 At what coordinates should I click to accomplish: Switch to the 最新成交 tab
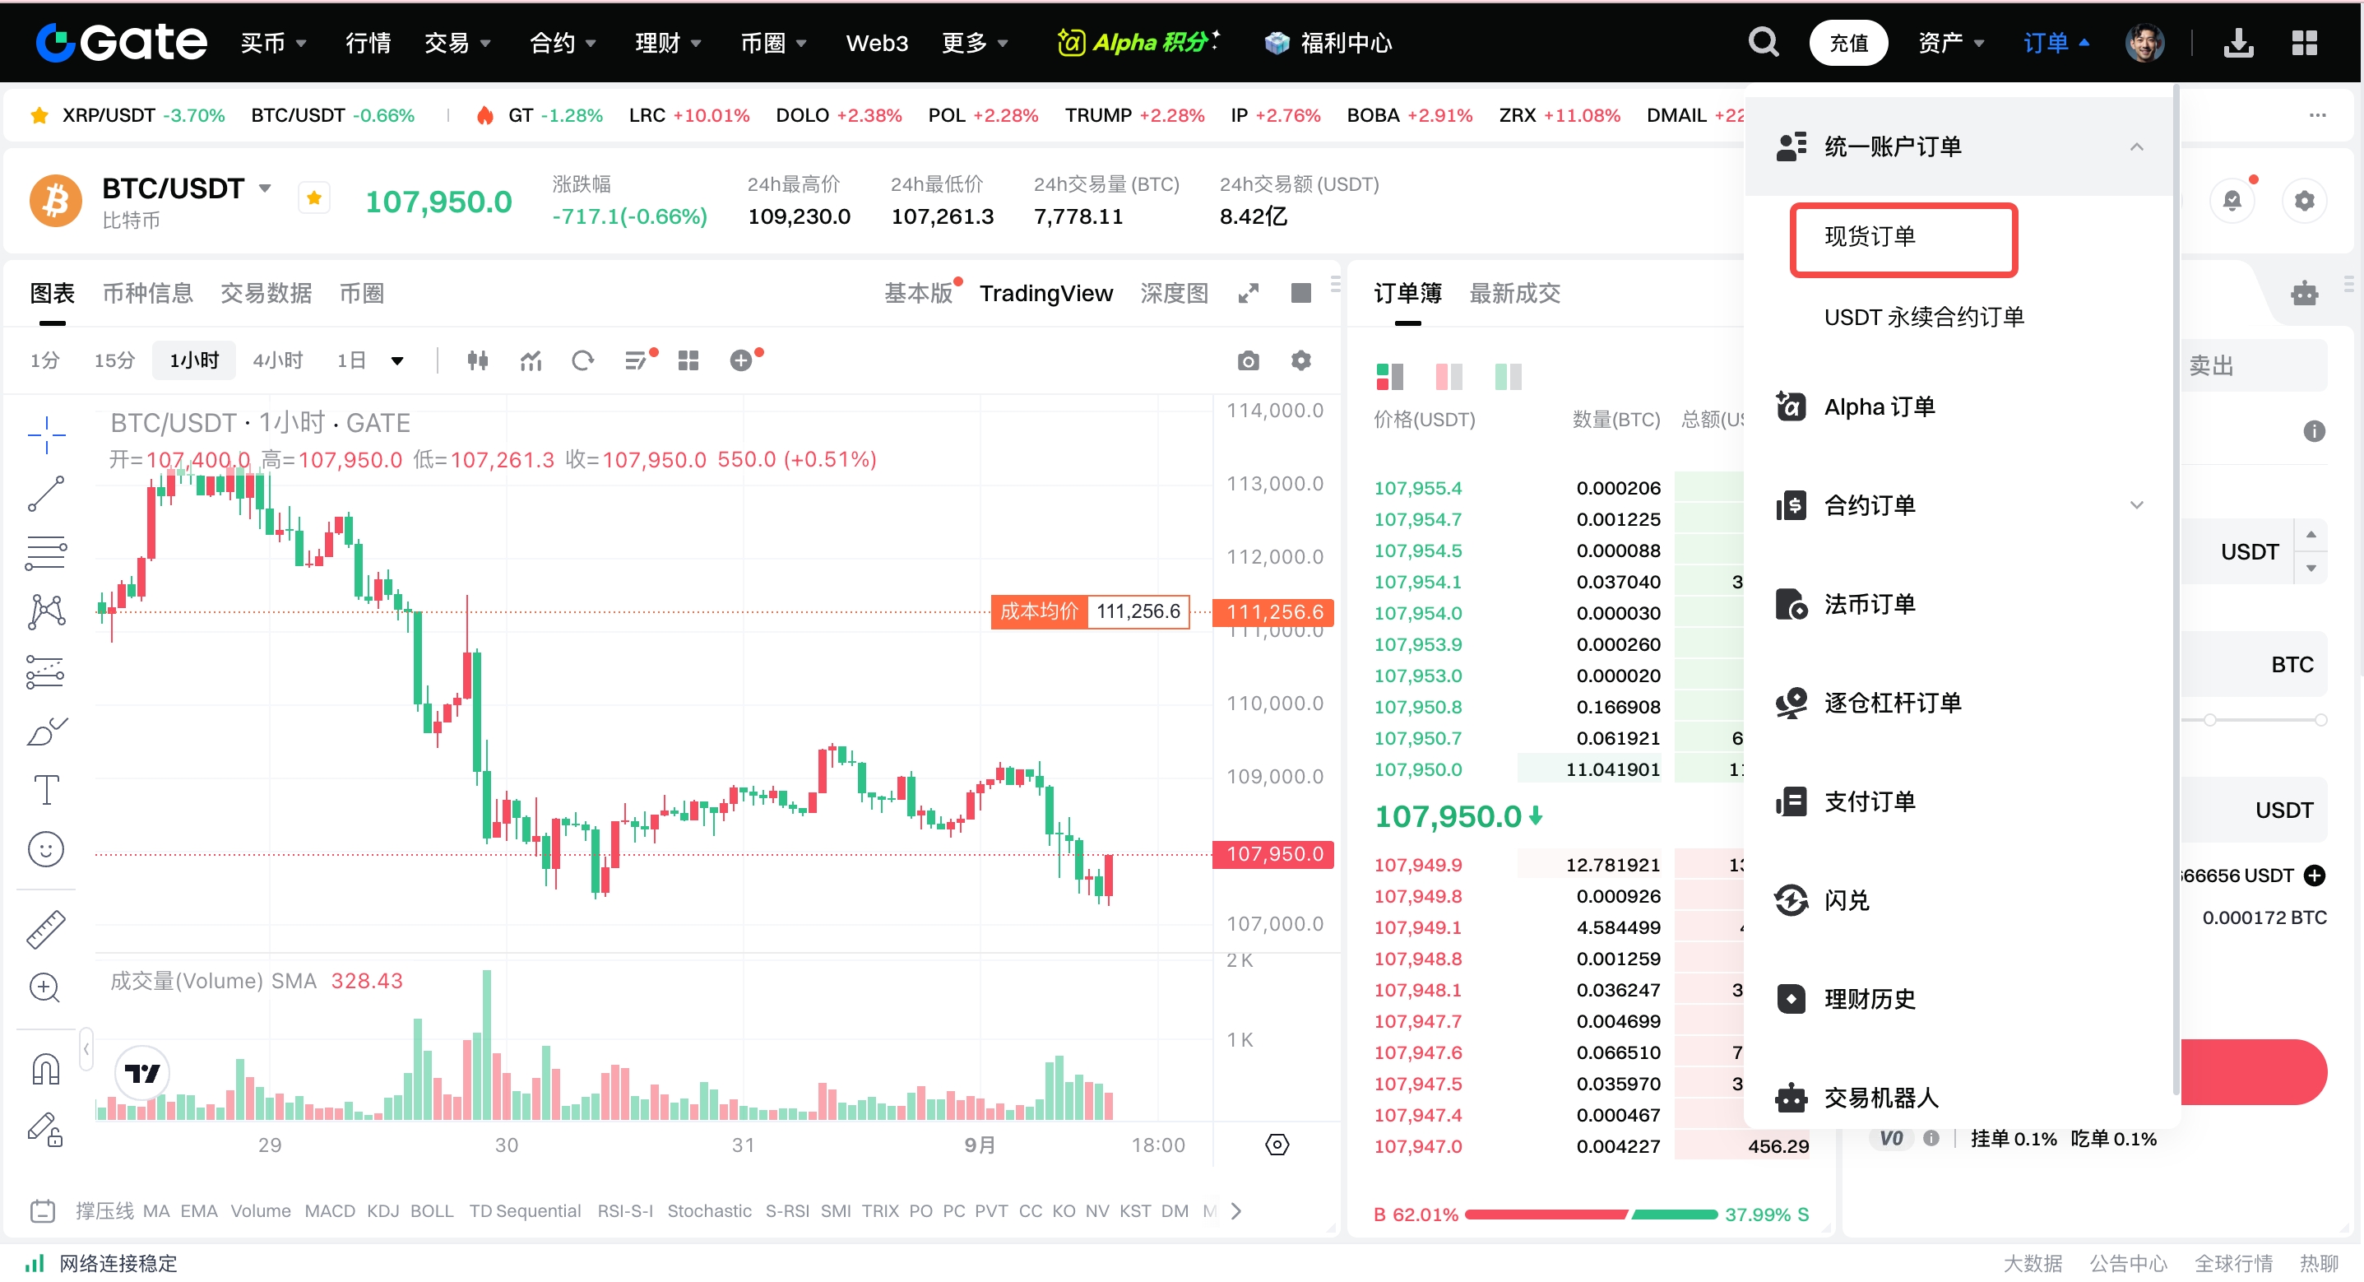pos(1513,293)
